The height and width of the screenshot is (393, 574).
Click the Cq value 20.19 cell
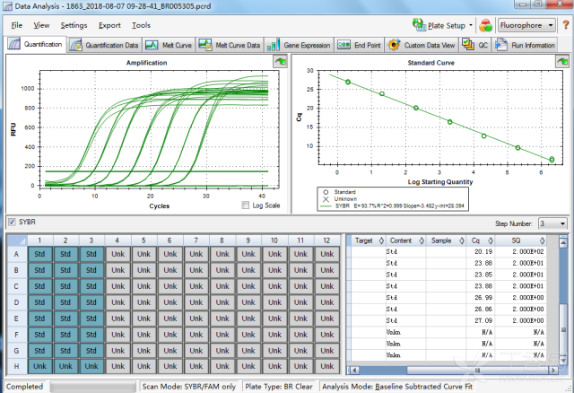(x=480, y=251)
